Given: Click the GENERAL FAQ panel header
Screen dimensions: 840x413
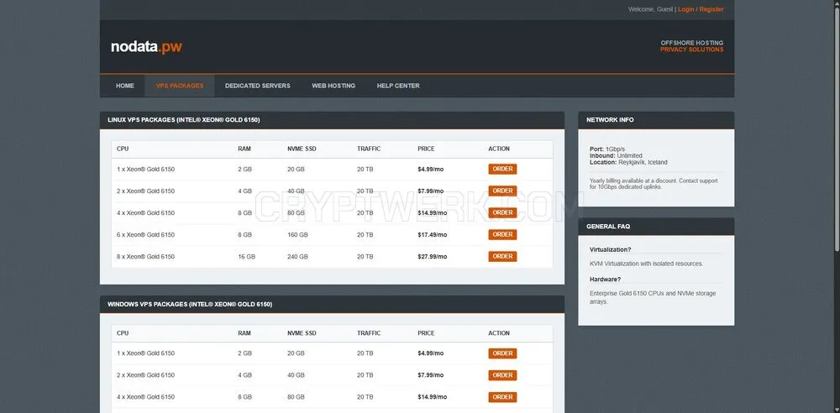Looking at the screenshot, I should (656, 227).
